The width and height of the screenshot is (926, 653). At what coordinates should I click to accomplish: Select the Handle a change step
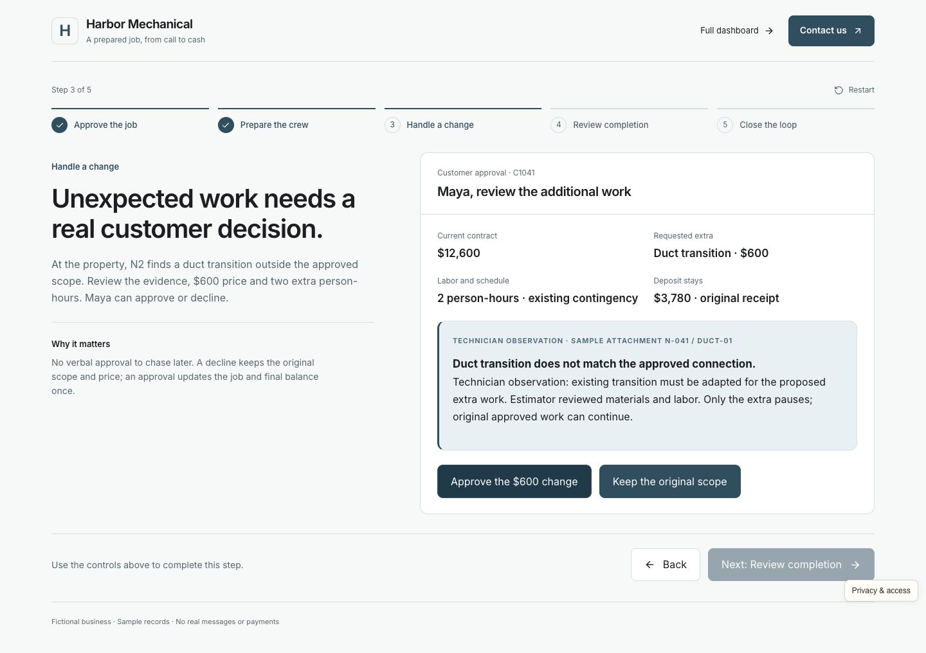[x=463, y=121]
